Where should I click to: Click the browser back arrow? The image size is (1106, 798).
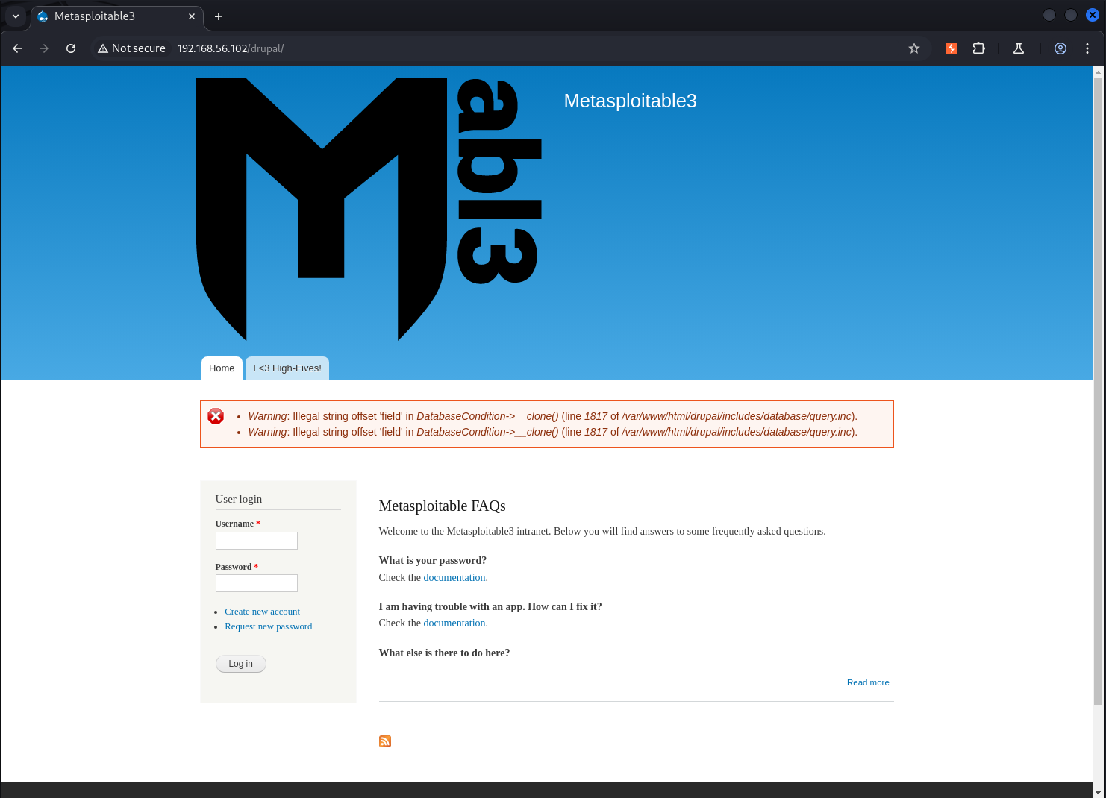(17, 48)
